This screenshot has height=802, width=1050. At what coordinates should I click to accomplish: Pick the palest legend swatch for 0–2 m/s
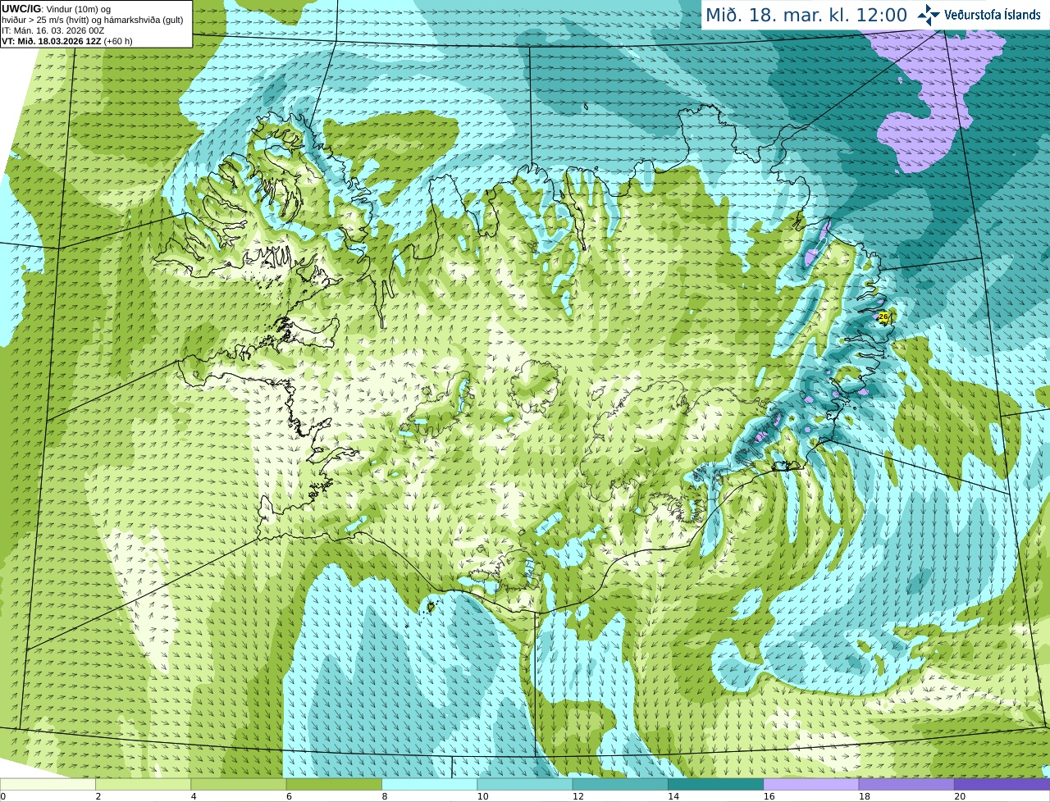coord(48,784)
